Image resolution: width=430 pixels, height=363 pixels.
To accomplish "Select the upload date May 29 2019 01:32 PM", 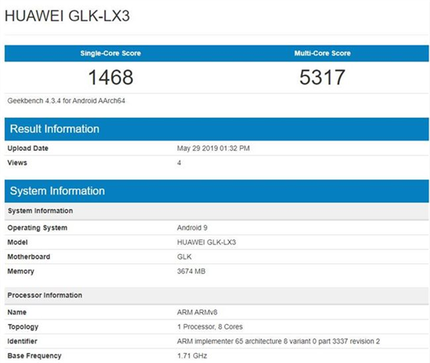I will click(x=213, y=148).
